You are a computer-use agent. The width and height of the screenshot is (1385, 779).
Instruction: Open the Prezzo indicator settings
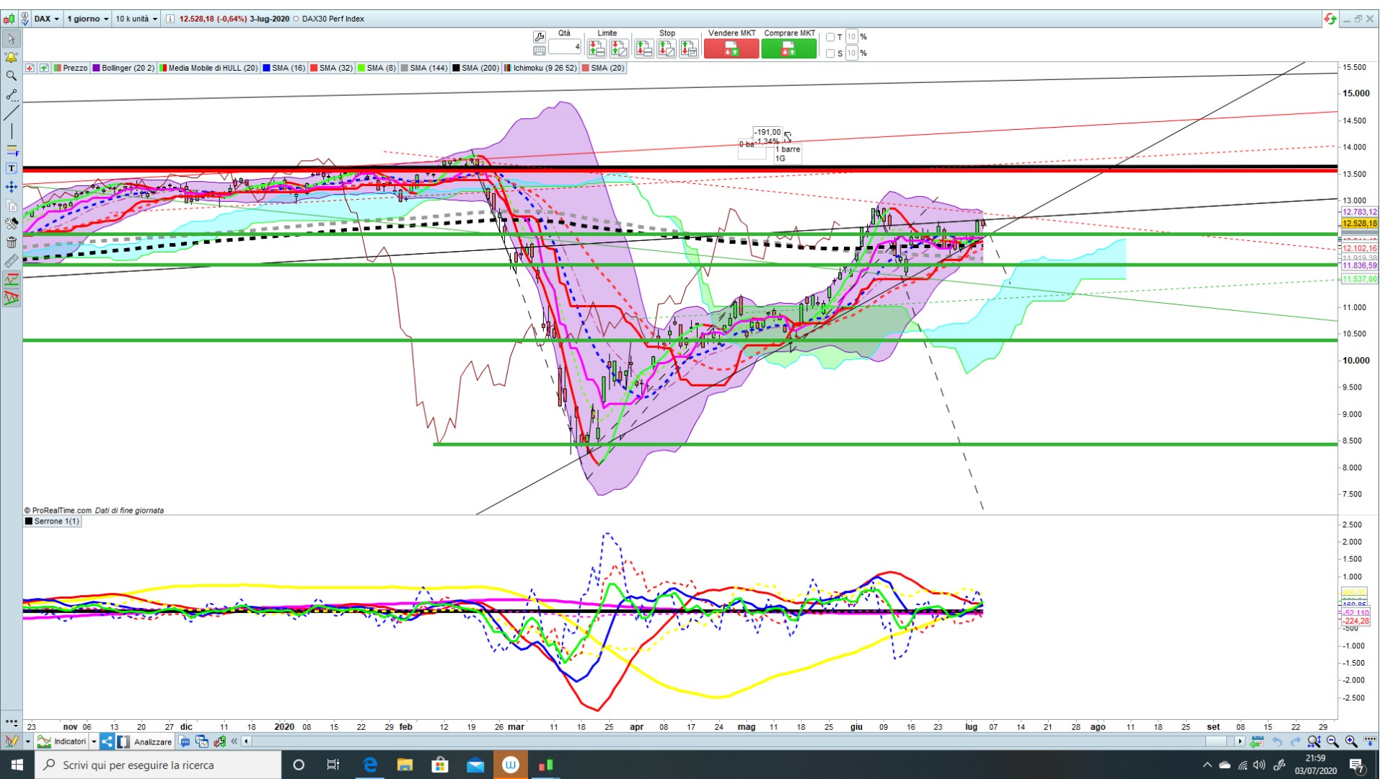pos(71,68)
